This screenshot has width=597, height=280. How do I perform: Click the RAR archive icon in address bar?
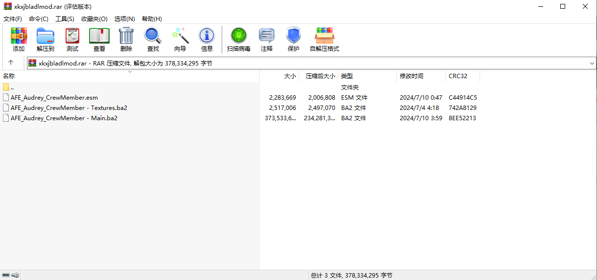(32, 63)
